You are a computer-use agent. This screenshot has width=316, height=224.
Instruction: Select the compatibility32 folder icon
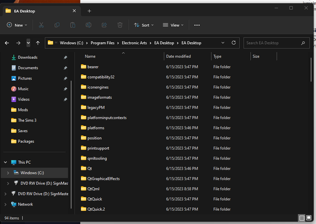point(83,76)
